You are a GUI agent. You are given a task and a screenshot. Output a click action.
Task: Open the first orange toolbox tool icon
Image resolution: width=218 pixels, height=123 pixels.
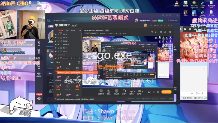(58, 68)
